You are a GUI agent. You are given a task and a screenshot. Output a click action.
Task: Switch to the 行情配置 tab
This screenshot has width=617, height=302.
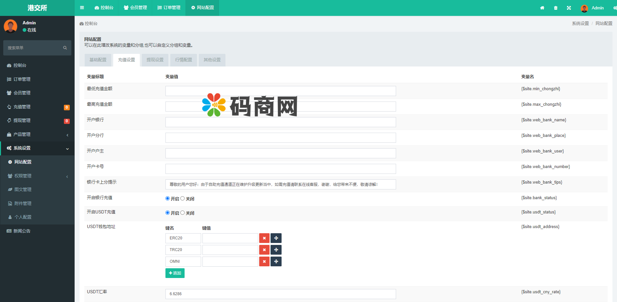point(184,60)
